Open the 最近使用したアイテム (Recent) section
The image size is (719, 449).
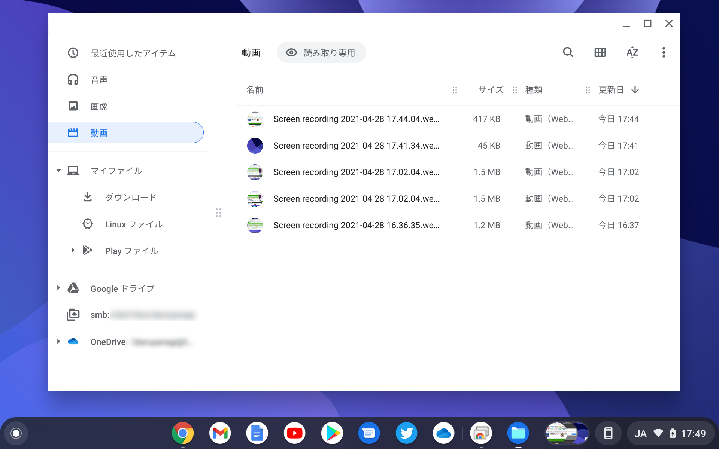(x=132, y=53)
